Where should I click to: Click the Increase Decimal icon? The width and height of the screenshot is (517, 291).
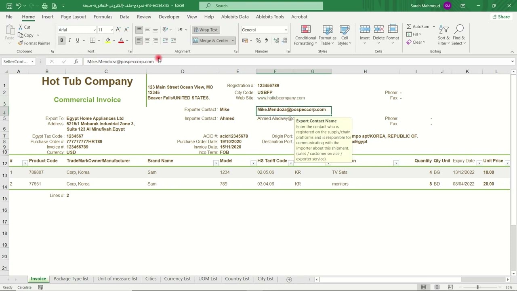(276, 40)
